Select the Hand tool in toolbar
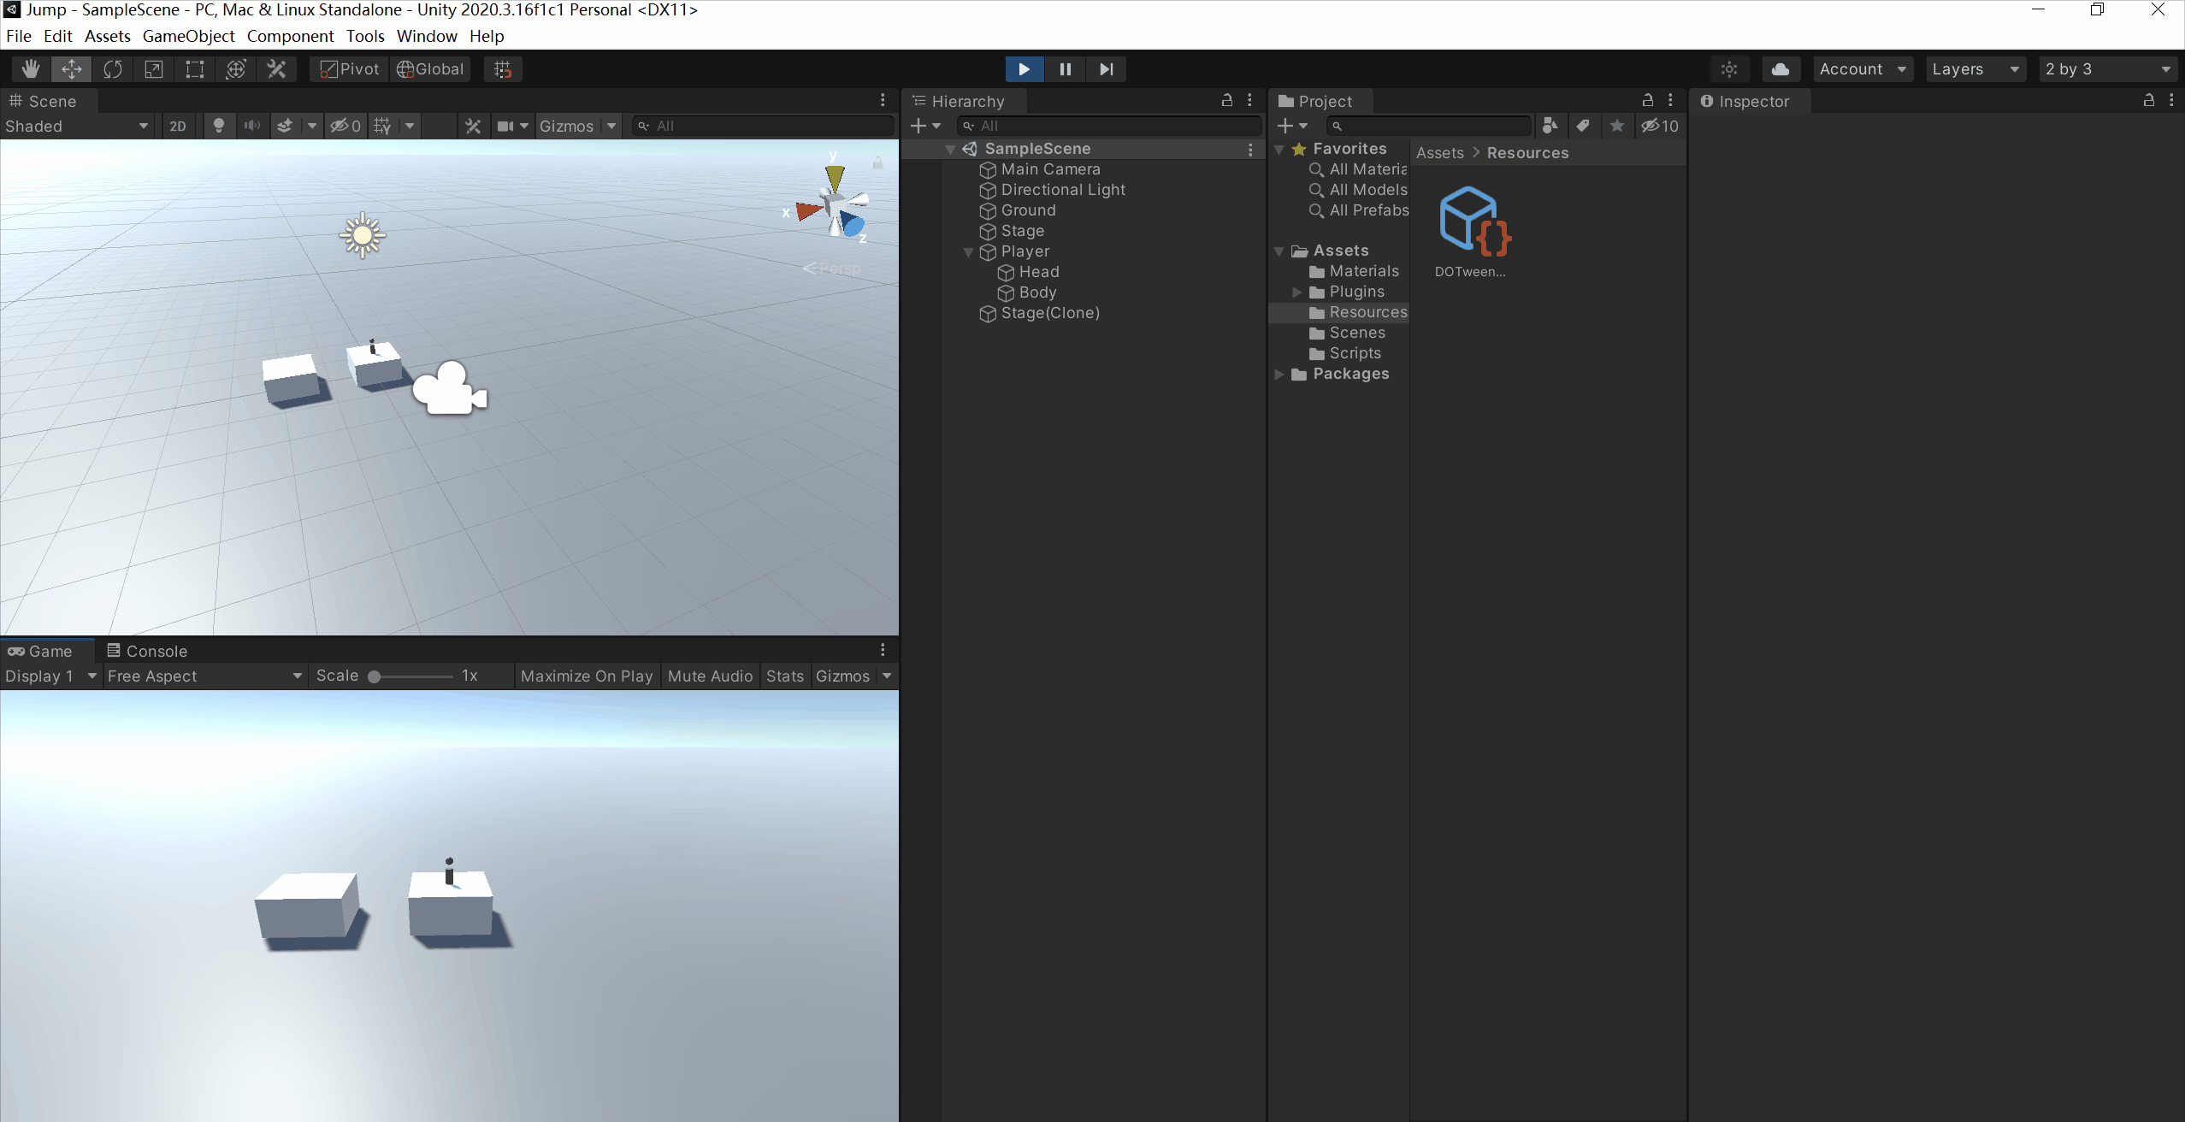Image resolution: width=2185 pixels, height=1122 pixels. pyautogui.click(x=31, y=69)
